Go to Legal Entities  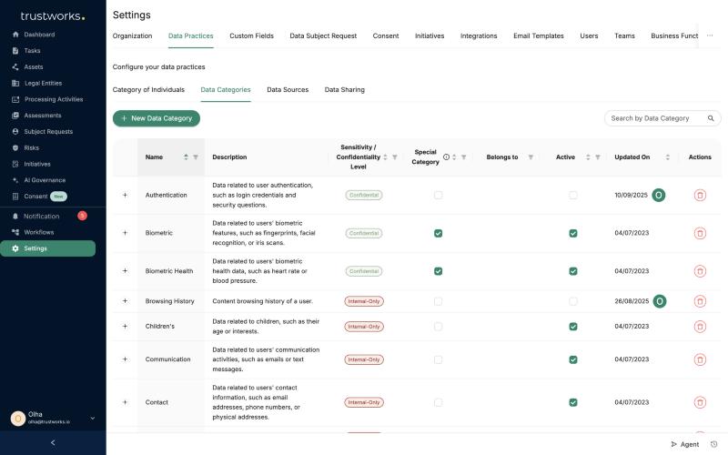coord(43,83)
